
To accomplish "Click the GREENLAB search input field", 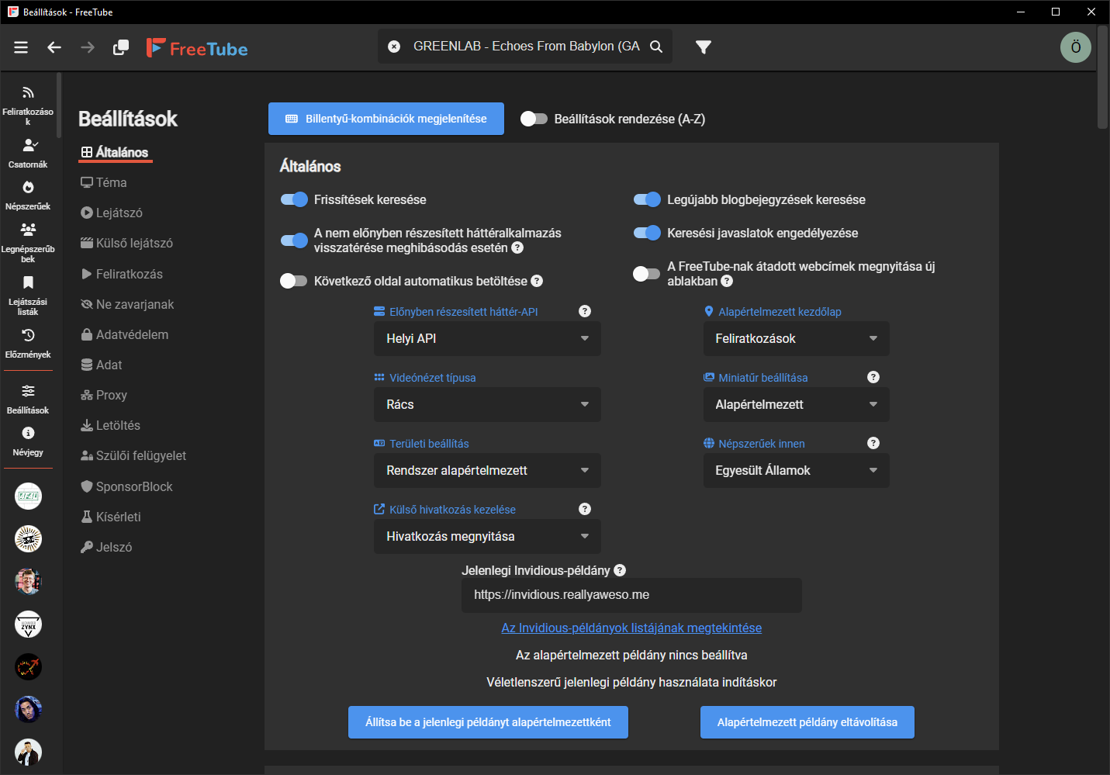I will [527, 47].
